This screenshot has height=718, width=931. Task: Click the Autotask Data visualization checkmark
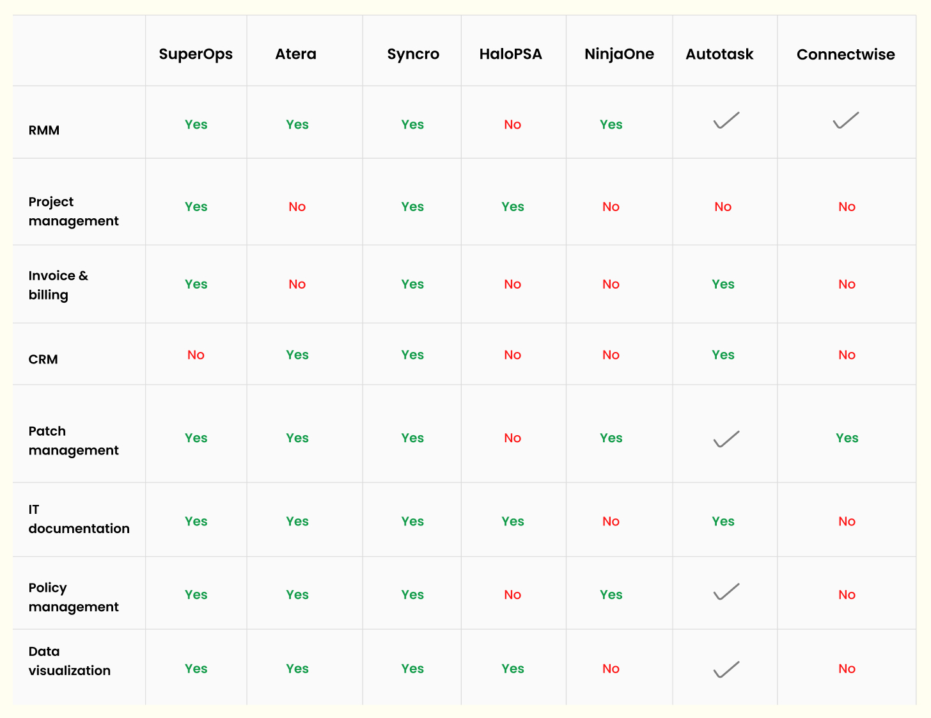[726, 669]
